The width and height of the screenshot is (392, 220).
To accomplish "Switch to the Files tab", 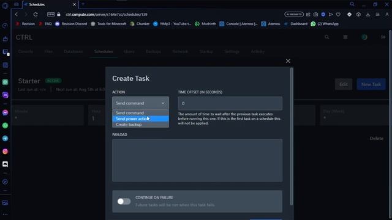I will [48, 51].
